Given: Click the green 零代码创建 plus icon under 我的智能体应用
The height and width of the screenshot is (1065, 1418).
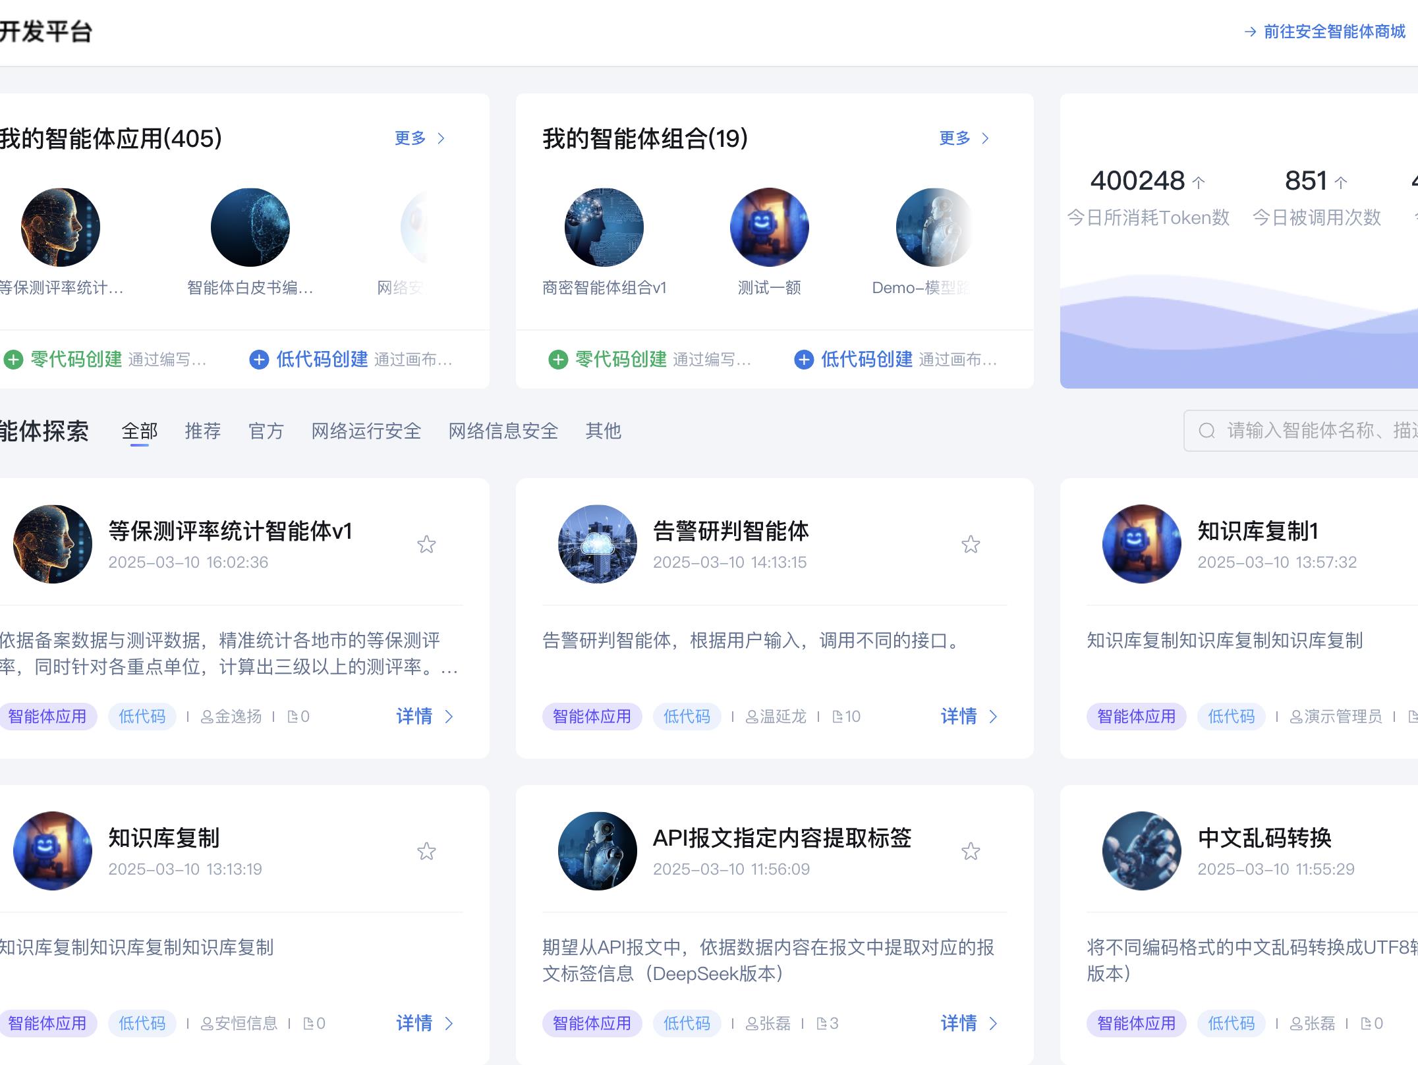Looking at the screenshot, I should 14,360.
